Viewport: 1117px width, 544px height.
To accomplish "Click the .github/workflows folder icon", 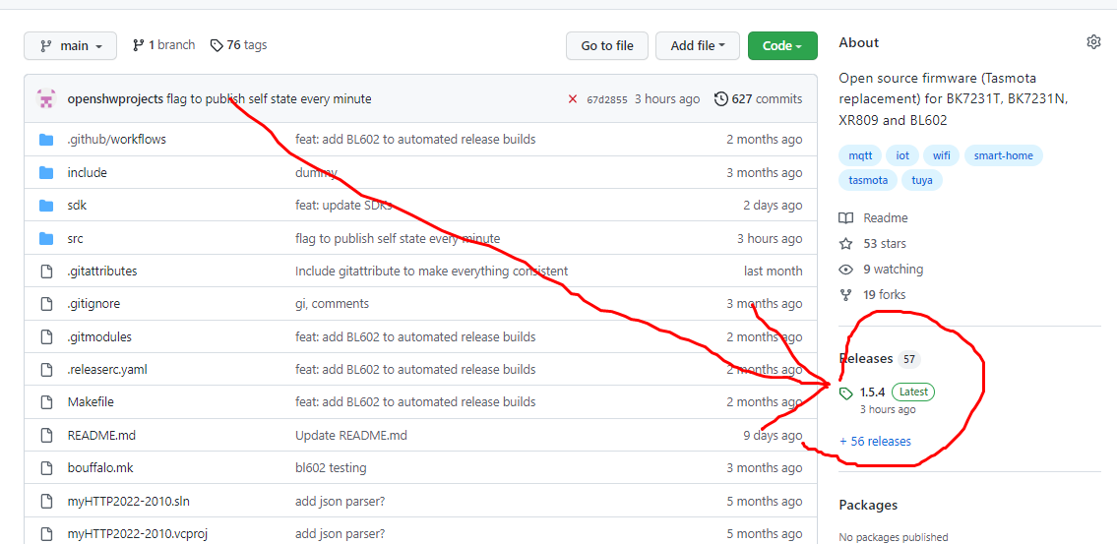I will pyautogui.click(x=46, y=140).
